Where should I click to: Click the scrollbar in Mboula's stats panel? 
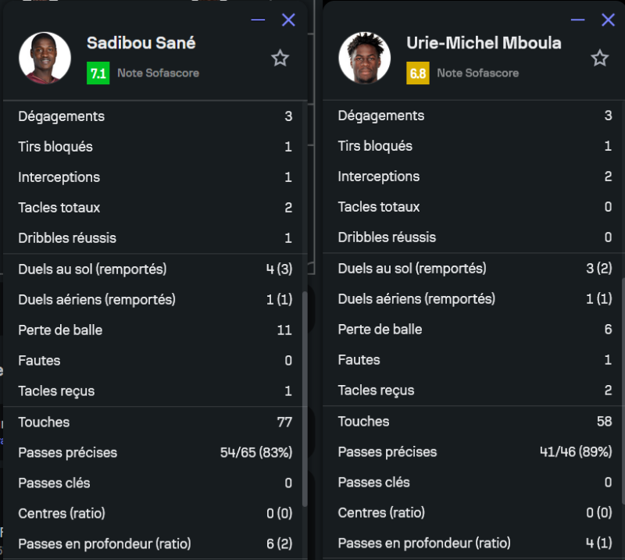[622, 391]
